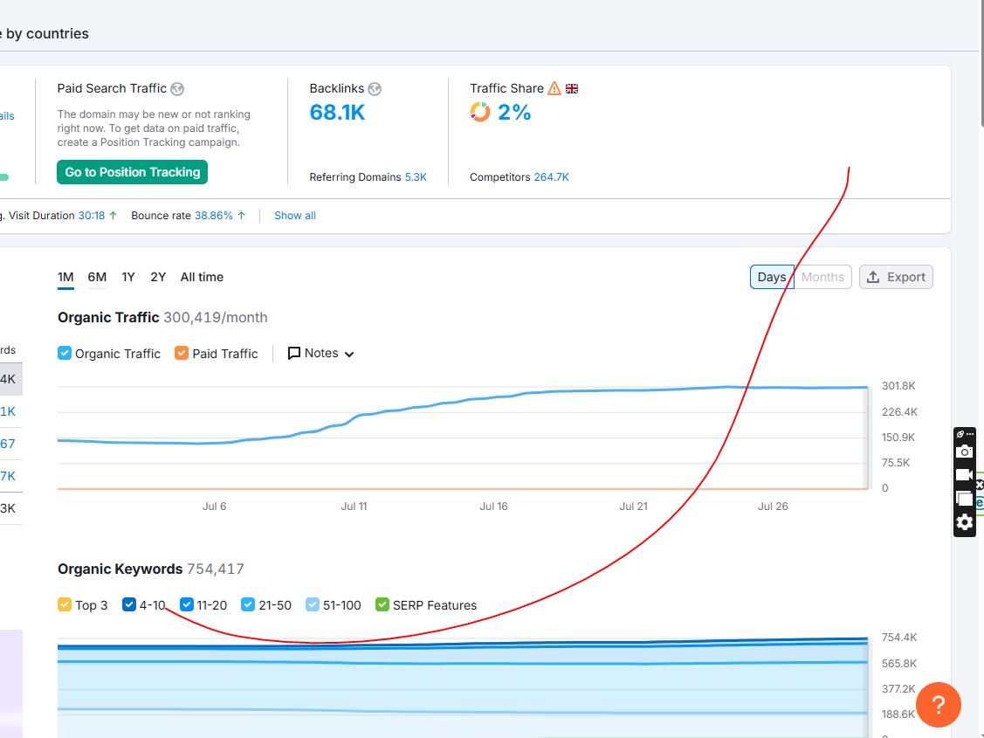The height and width of the screenshot is (738, 984).
Task: Toggle the 11-20 keywords checkbox
Action: click(x=186, y=604)
